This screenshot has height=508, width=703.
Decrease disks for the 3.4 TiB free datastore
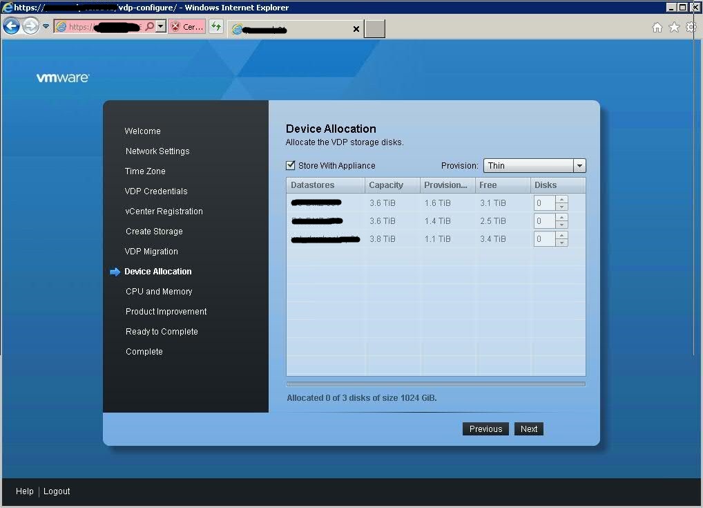561,243
